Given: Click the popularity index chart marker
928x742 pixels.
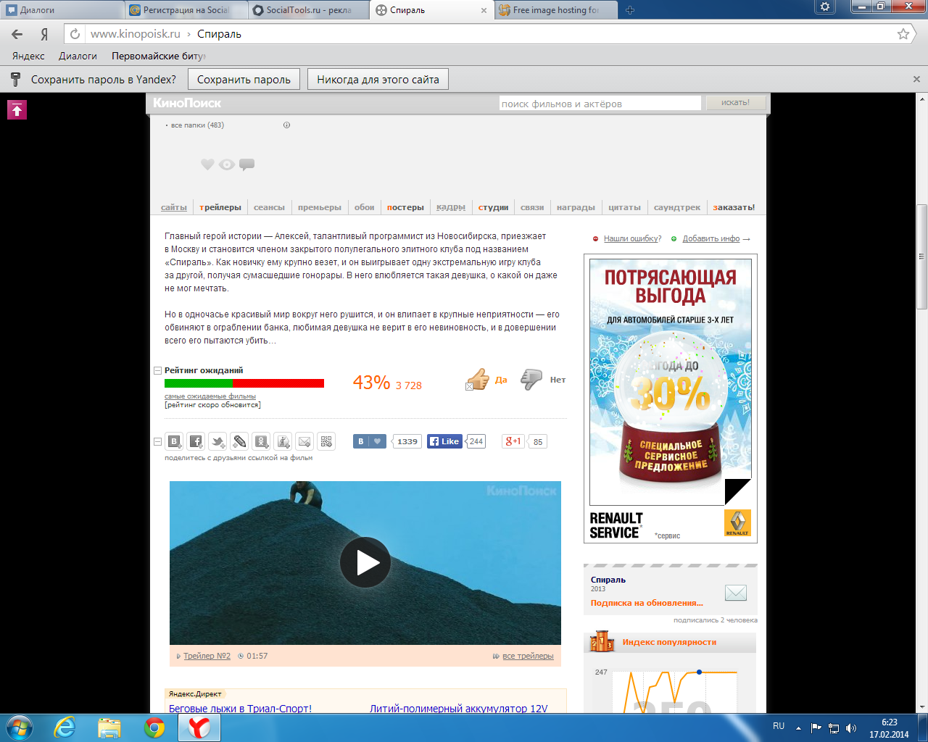Looking at the screenshot, I should (699, 672).
